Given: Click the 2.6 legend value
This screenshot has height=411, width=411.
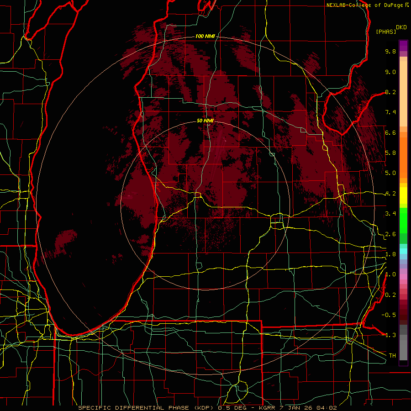Looking at the screenshot, I should [390, 234].
